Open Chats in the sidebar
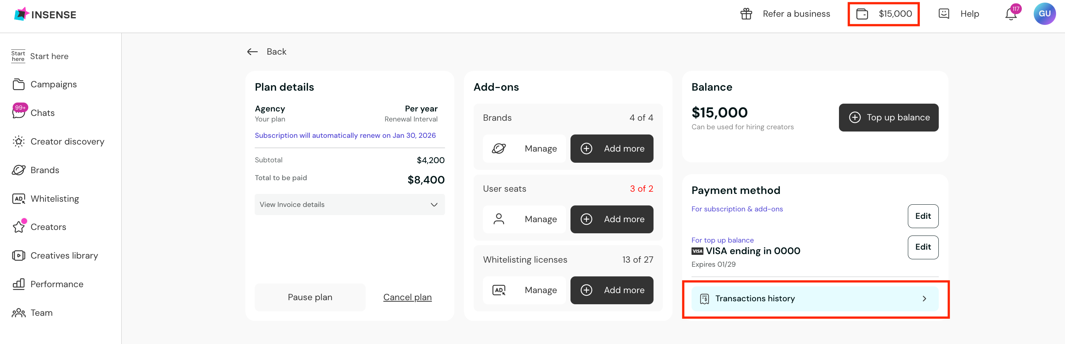Screen dimensions: 1065x344 pyautogui.click(x=42, y=113)
